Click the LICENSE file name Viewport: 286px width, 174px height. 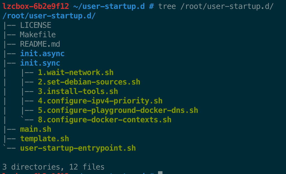click(36, 25)
